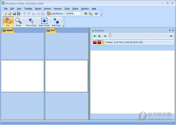The width and height of the screenshot is (176, 125).
Task: Click the email share icon
Action: click(90, 14)
